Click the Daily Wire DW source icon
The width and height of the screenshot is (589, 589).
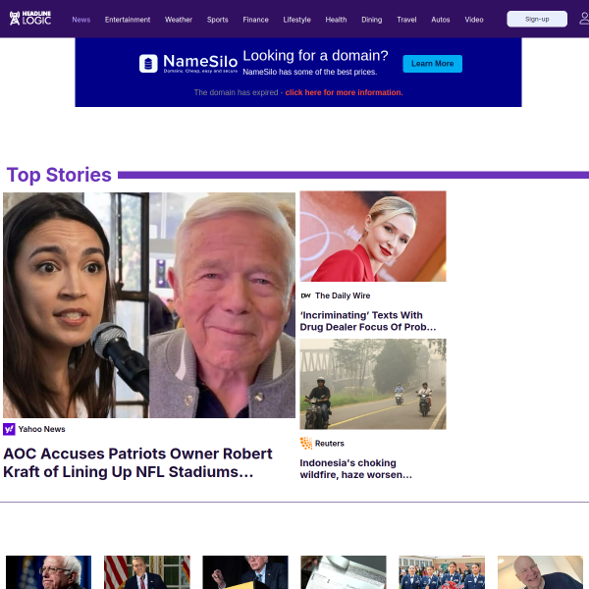click(x=305, y=295)
